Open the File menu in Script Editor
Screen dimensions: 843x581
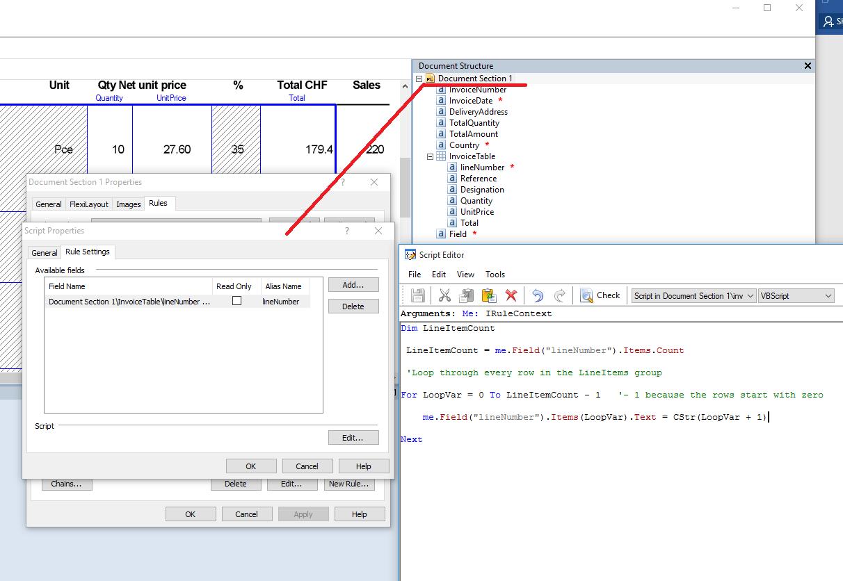(x=415, y=275)
